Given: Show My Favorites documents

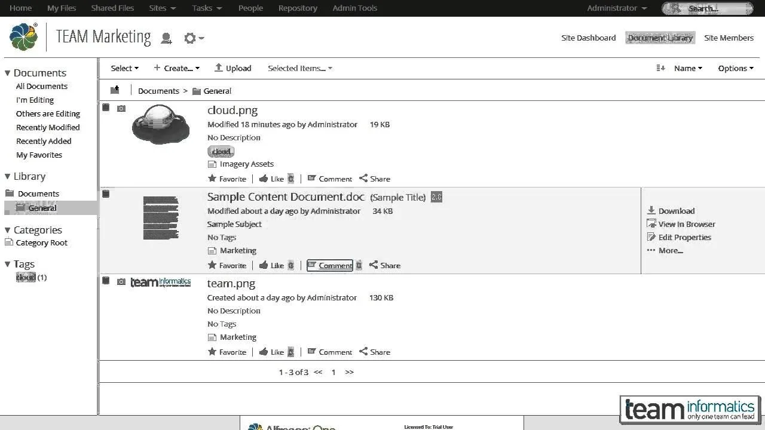Looking at the screenshot, I should coord(39,155).
